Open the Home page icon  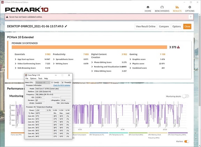tap(148, 7)
